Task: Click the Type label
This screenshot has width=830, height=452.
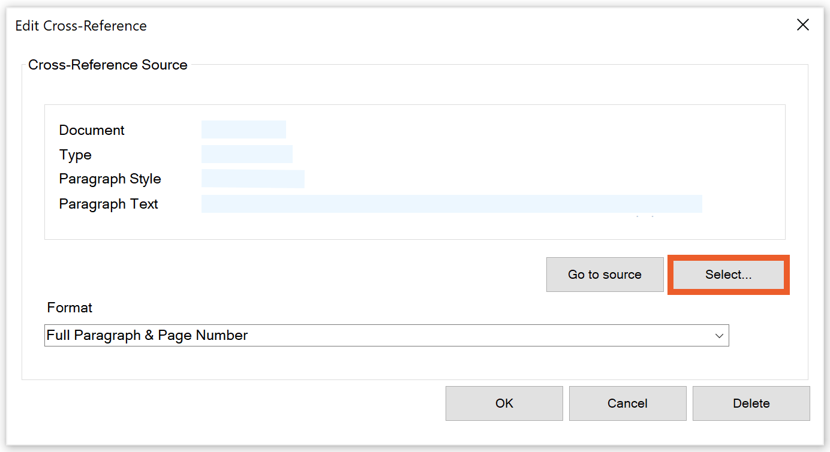Action: [x=76, y=155]
